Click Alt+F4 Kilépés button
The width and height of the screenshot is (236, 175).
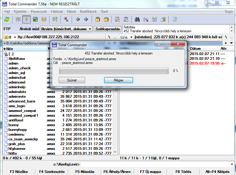[x=217, y=172]
